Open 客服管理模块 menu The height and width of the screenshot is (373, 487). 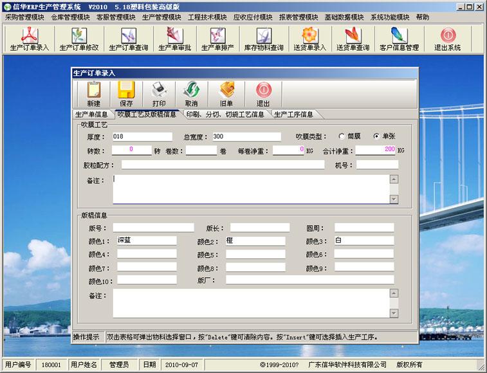116,17
